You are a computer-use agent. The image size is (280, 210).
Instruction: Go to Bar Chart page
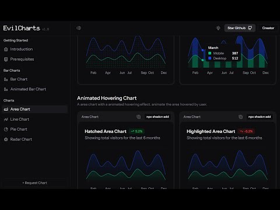(19, 79)
